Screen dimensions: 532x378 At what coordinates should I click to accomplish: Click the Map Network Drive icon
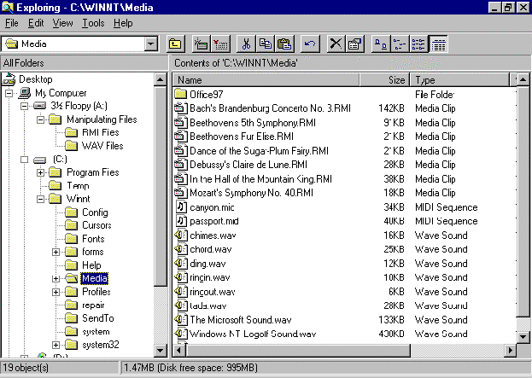(x=202, y=44)
